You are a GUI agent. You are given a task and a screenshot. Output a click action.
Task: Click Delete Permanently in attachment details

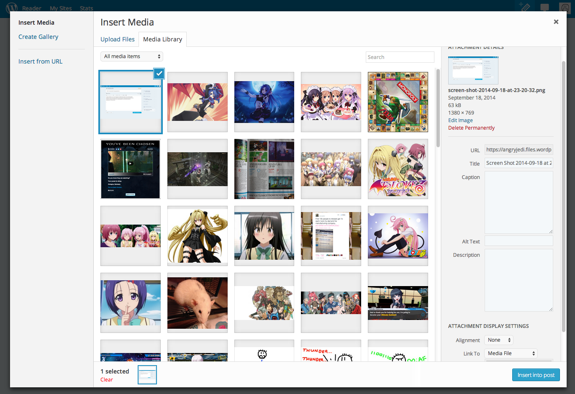[x=471, y=128]
